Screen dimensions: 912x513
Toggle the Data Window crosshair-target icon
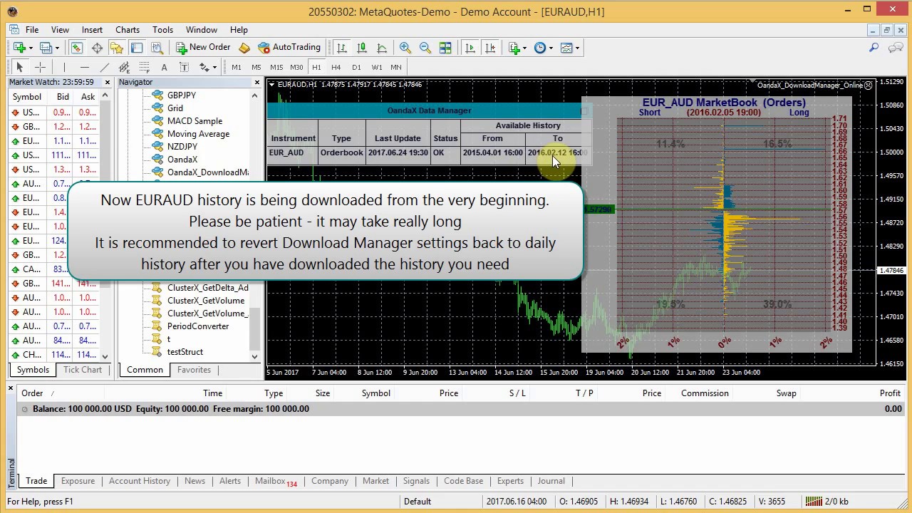(x=97, y=48)
